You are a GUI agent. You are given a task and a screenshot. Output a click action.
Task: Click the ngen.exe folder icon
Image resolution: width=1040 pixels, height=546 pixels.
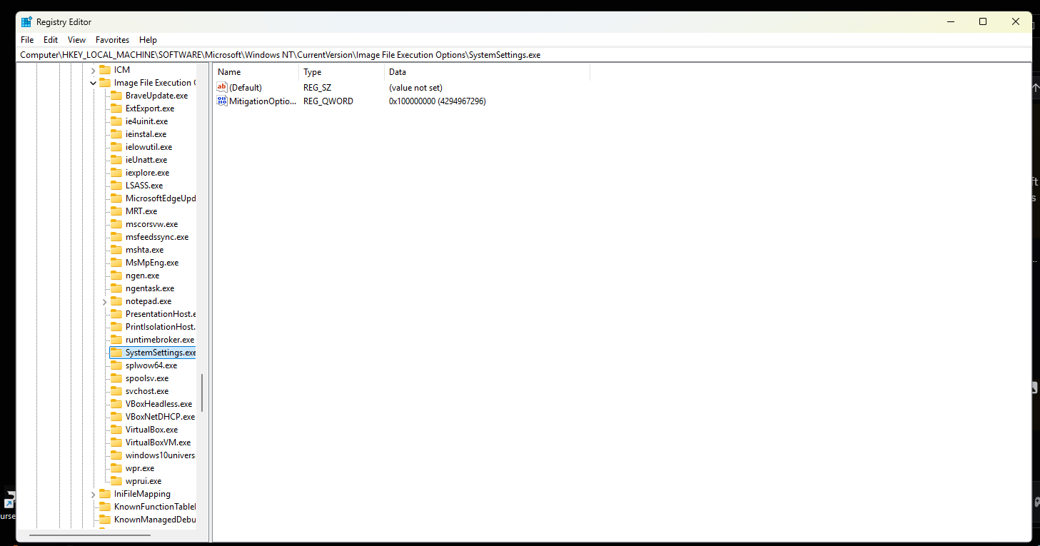pyautogui.click(x=116, y=275)
